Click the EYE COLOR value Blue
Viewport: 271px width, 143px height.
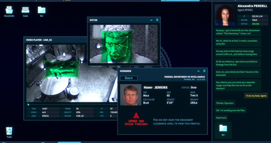point(146,103)
